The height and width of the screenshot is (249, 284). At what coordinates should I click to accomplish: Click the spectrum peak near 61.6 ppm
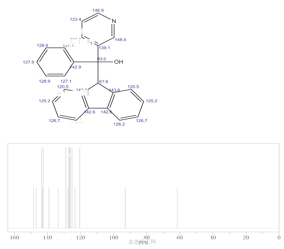pos(177,207)
